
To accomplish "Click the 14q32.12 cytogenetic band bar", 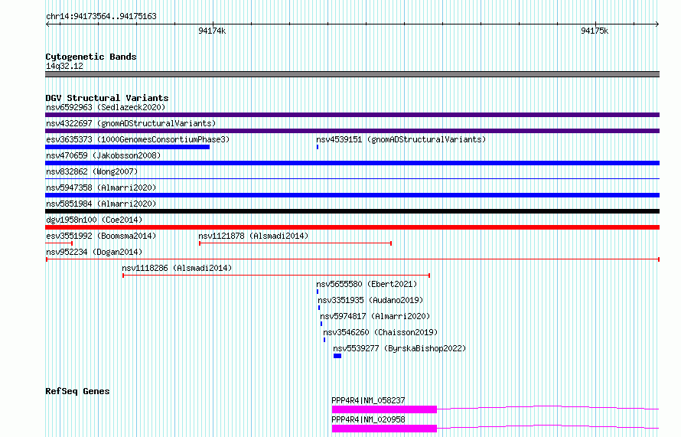I will (x=352, y=74).
